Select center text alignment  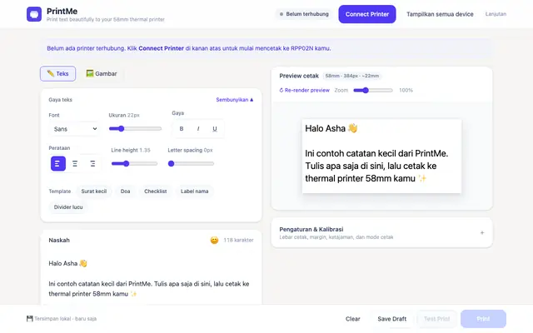tap(75, 164)
